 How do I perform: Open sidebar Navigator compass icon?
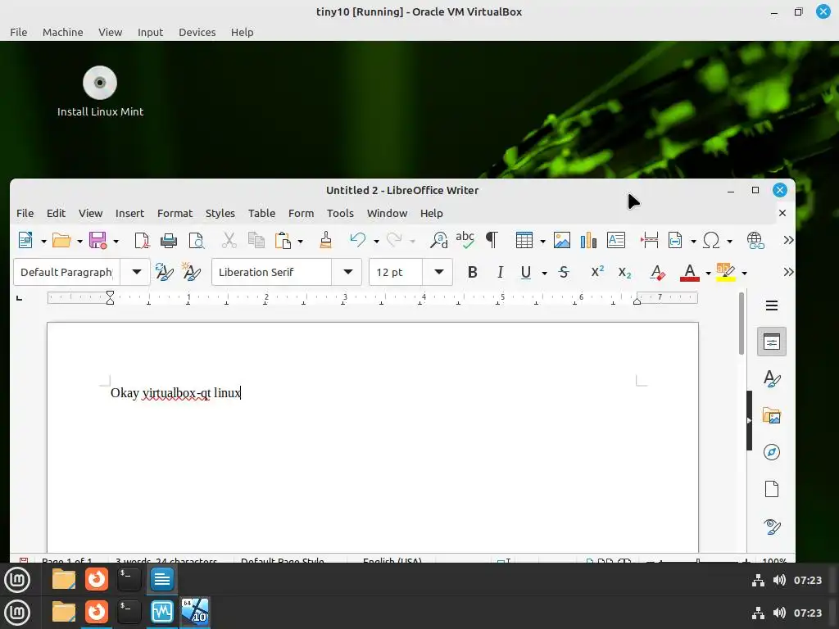pos(772,452)
